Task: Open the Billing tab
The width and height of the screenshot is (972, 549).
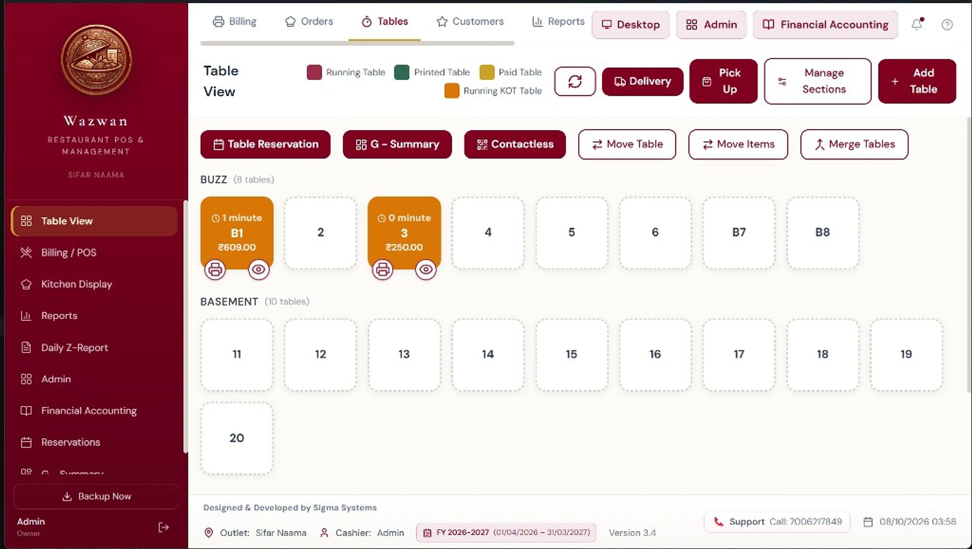Action: pyautogui.click(x=234, y=21)
